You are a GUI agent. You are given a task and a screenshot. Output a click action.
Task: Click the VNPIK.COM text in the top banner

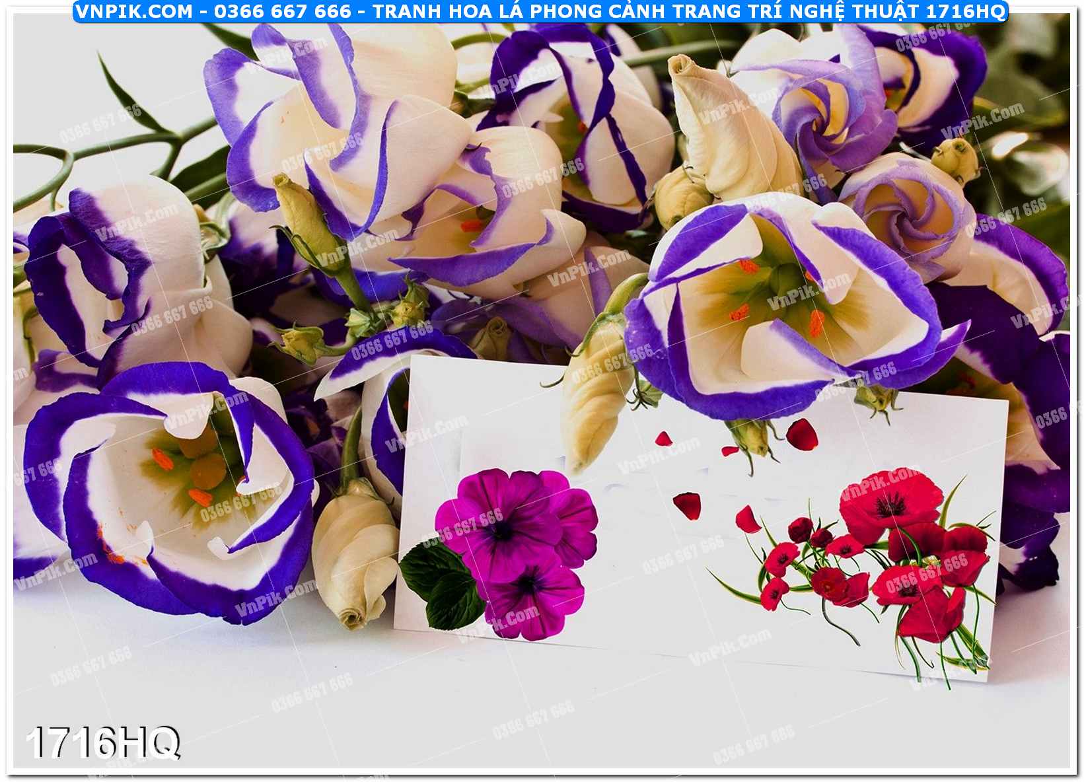pos(133,11)
